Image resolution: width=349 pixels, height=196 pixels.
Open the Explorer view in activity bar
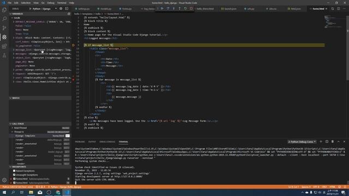(4, 10)
